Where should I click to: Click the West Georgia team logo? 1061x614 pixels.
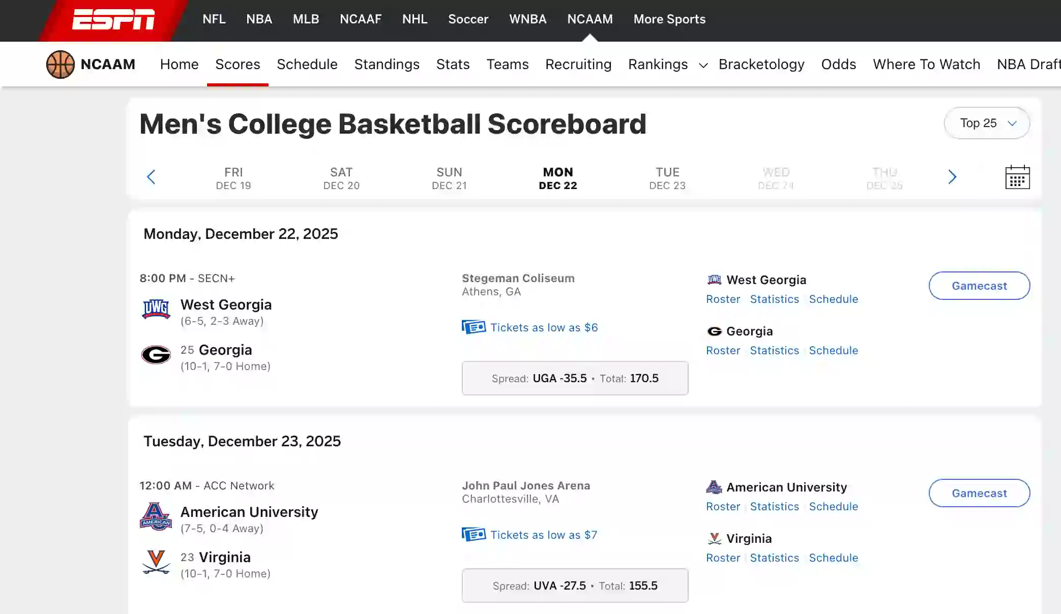pyautogui.click(x=157, y=308)
